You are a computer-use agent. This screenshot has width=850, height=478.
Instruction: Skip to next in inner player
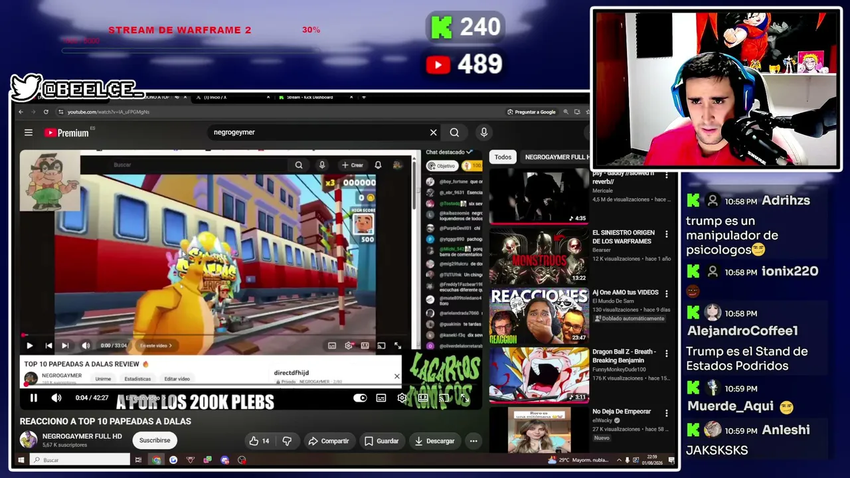tap(65, 346)
